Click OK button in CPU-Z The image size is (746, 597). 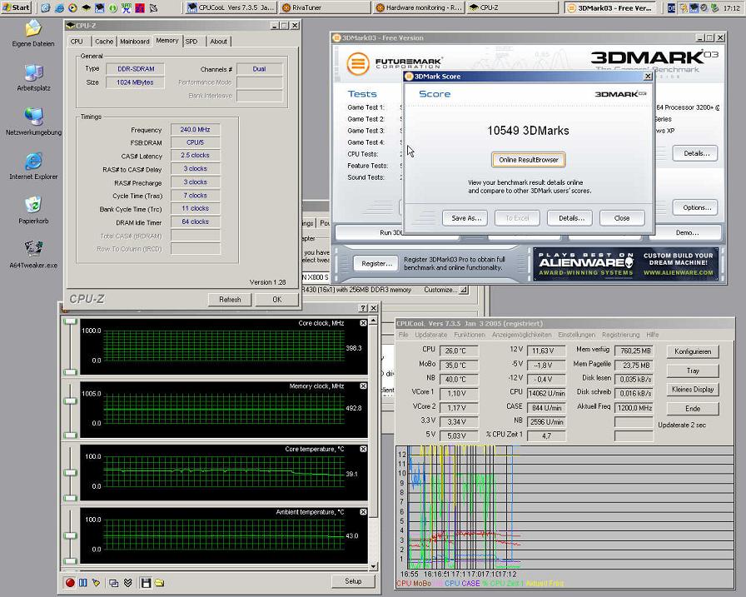(277, 300)
